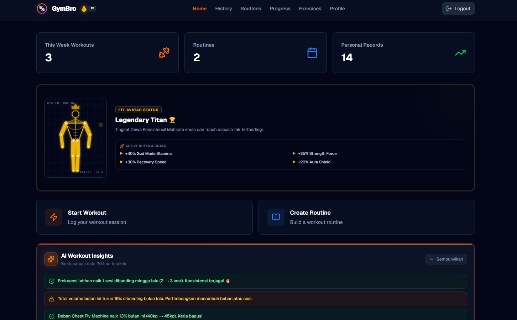Click the Beban Chest Fly Machine insight row
This screenshot has width=517, height=320.
[x=256, y=315]
